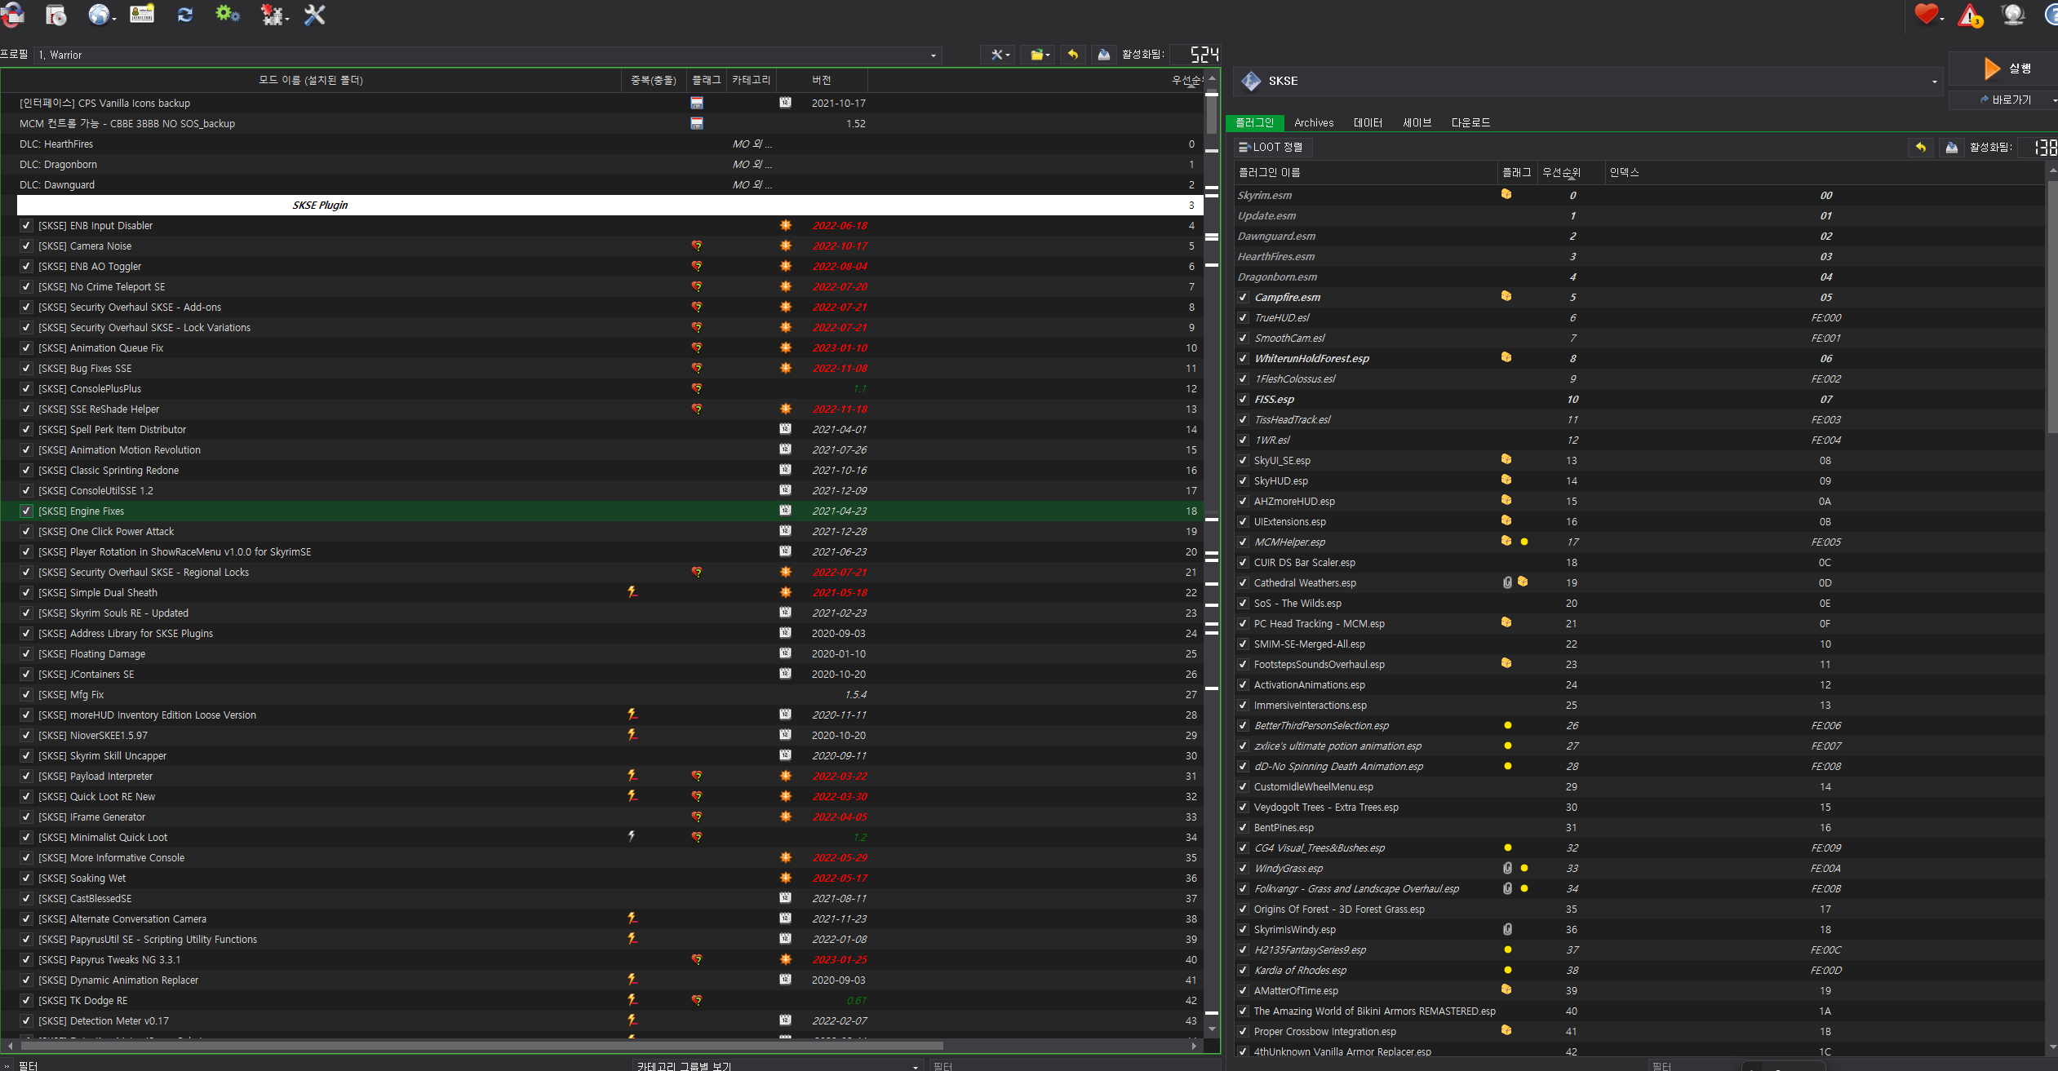Click the red warning notifications triangle

(1970, 15)
